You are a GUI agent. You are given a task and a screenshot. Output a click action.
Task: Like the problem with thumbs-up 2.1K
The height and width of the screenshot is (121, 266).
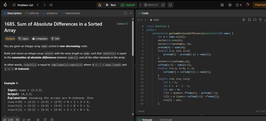point(8,120)
